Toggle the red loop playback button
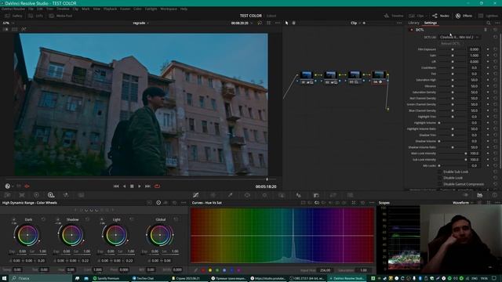 coord(157,186)
